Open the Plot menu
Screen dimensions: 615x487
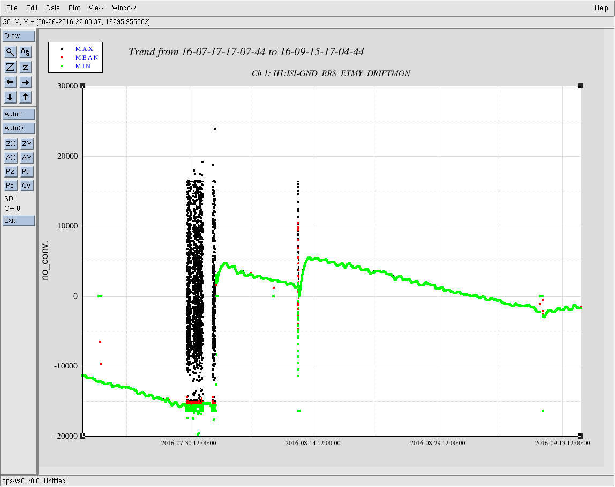click(74, 8)
